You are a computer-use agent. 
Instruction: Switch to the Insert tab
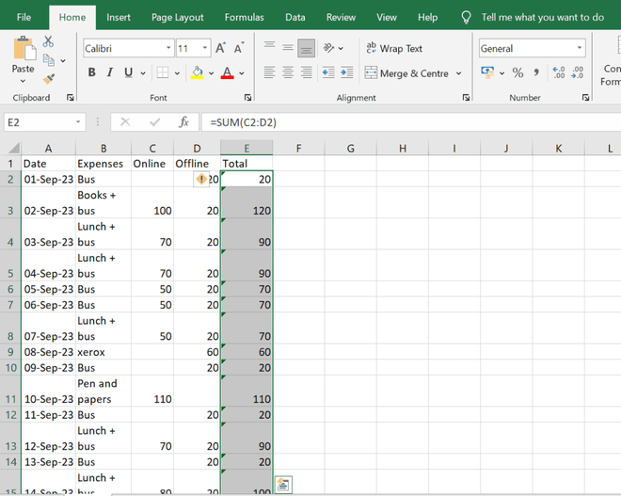[x=118, y=17]
